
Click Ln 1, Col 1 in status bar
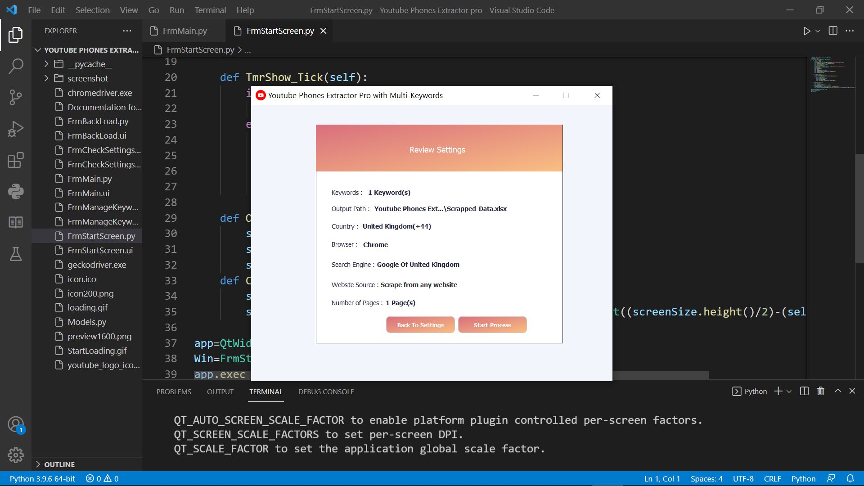(662, 479)
